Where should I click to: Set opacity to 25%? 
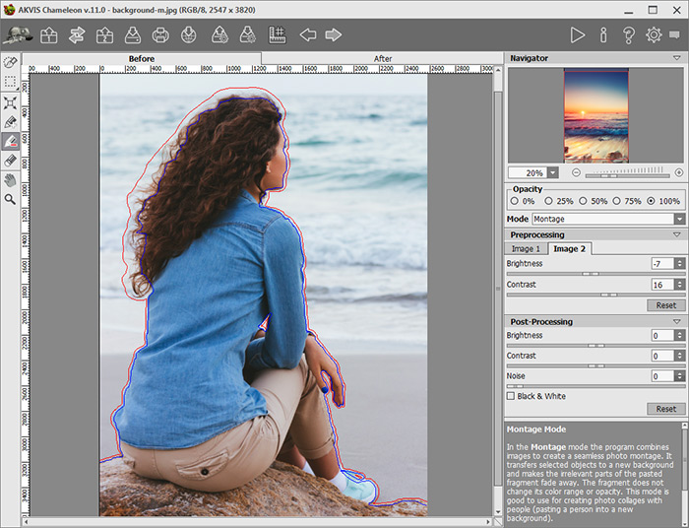click(x=548, y=201)
